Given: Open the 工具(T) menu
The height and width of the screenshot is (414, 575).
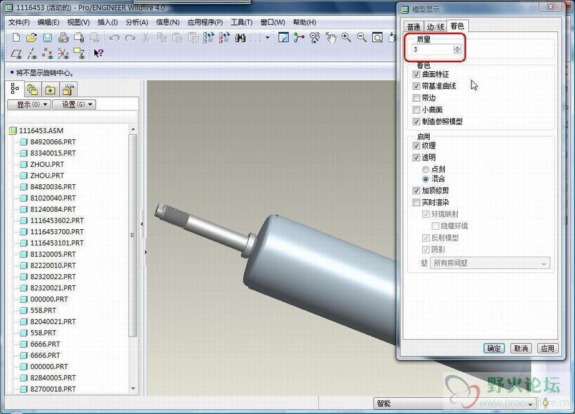Looking at the screenshot, I should [x=241, y=22].
